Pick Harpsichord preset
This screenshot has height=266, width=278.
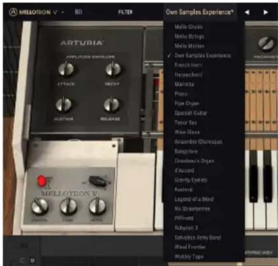point(188,75)
